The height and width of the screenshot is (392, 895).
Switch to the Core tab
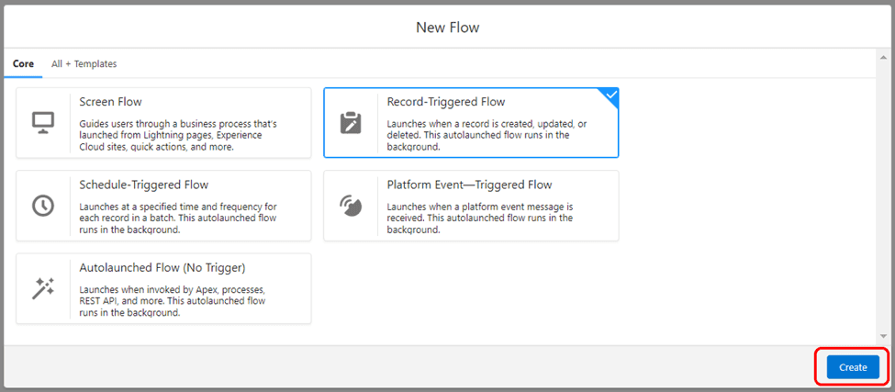23,64
